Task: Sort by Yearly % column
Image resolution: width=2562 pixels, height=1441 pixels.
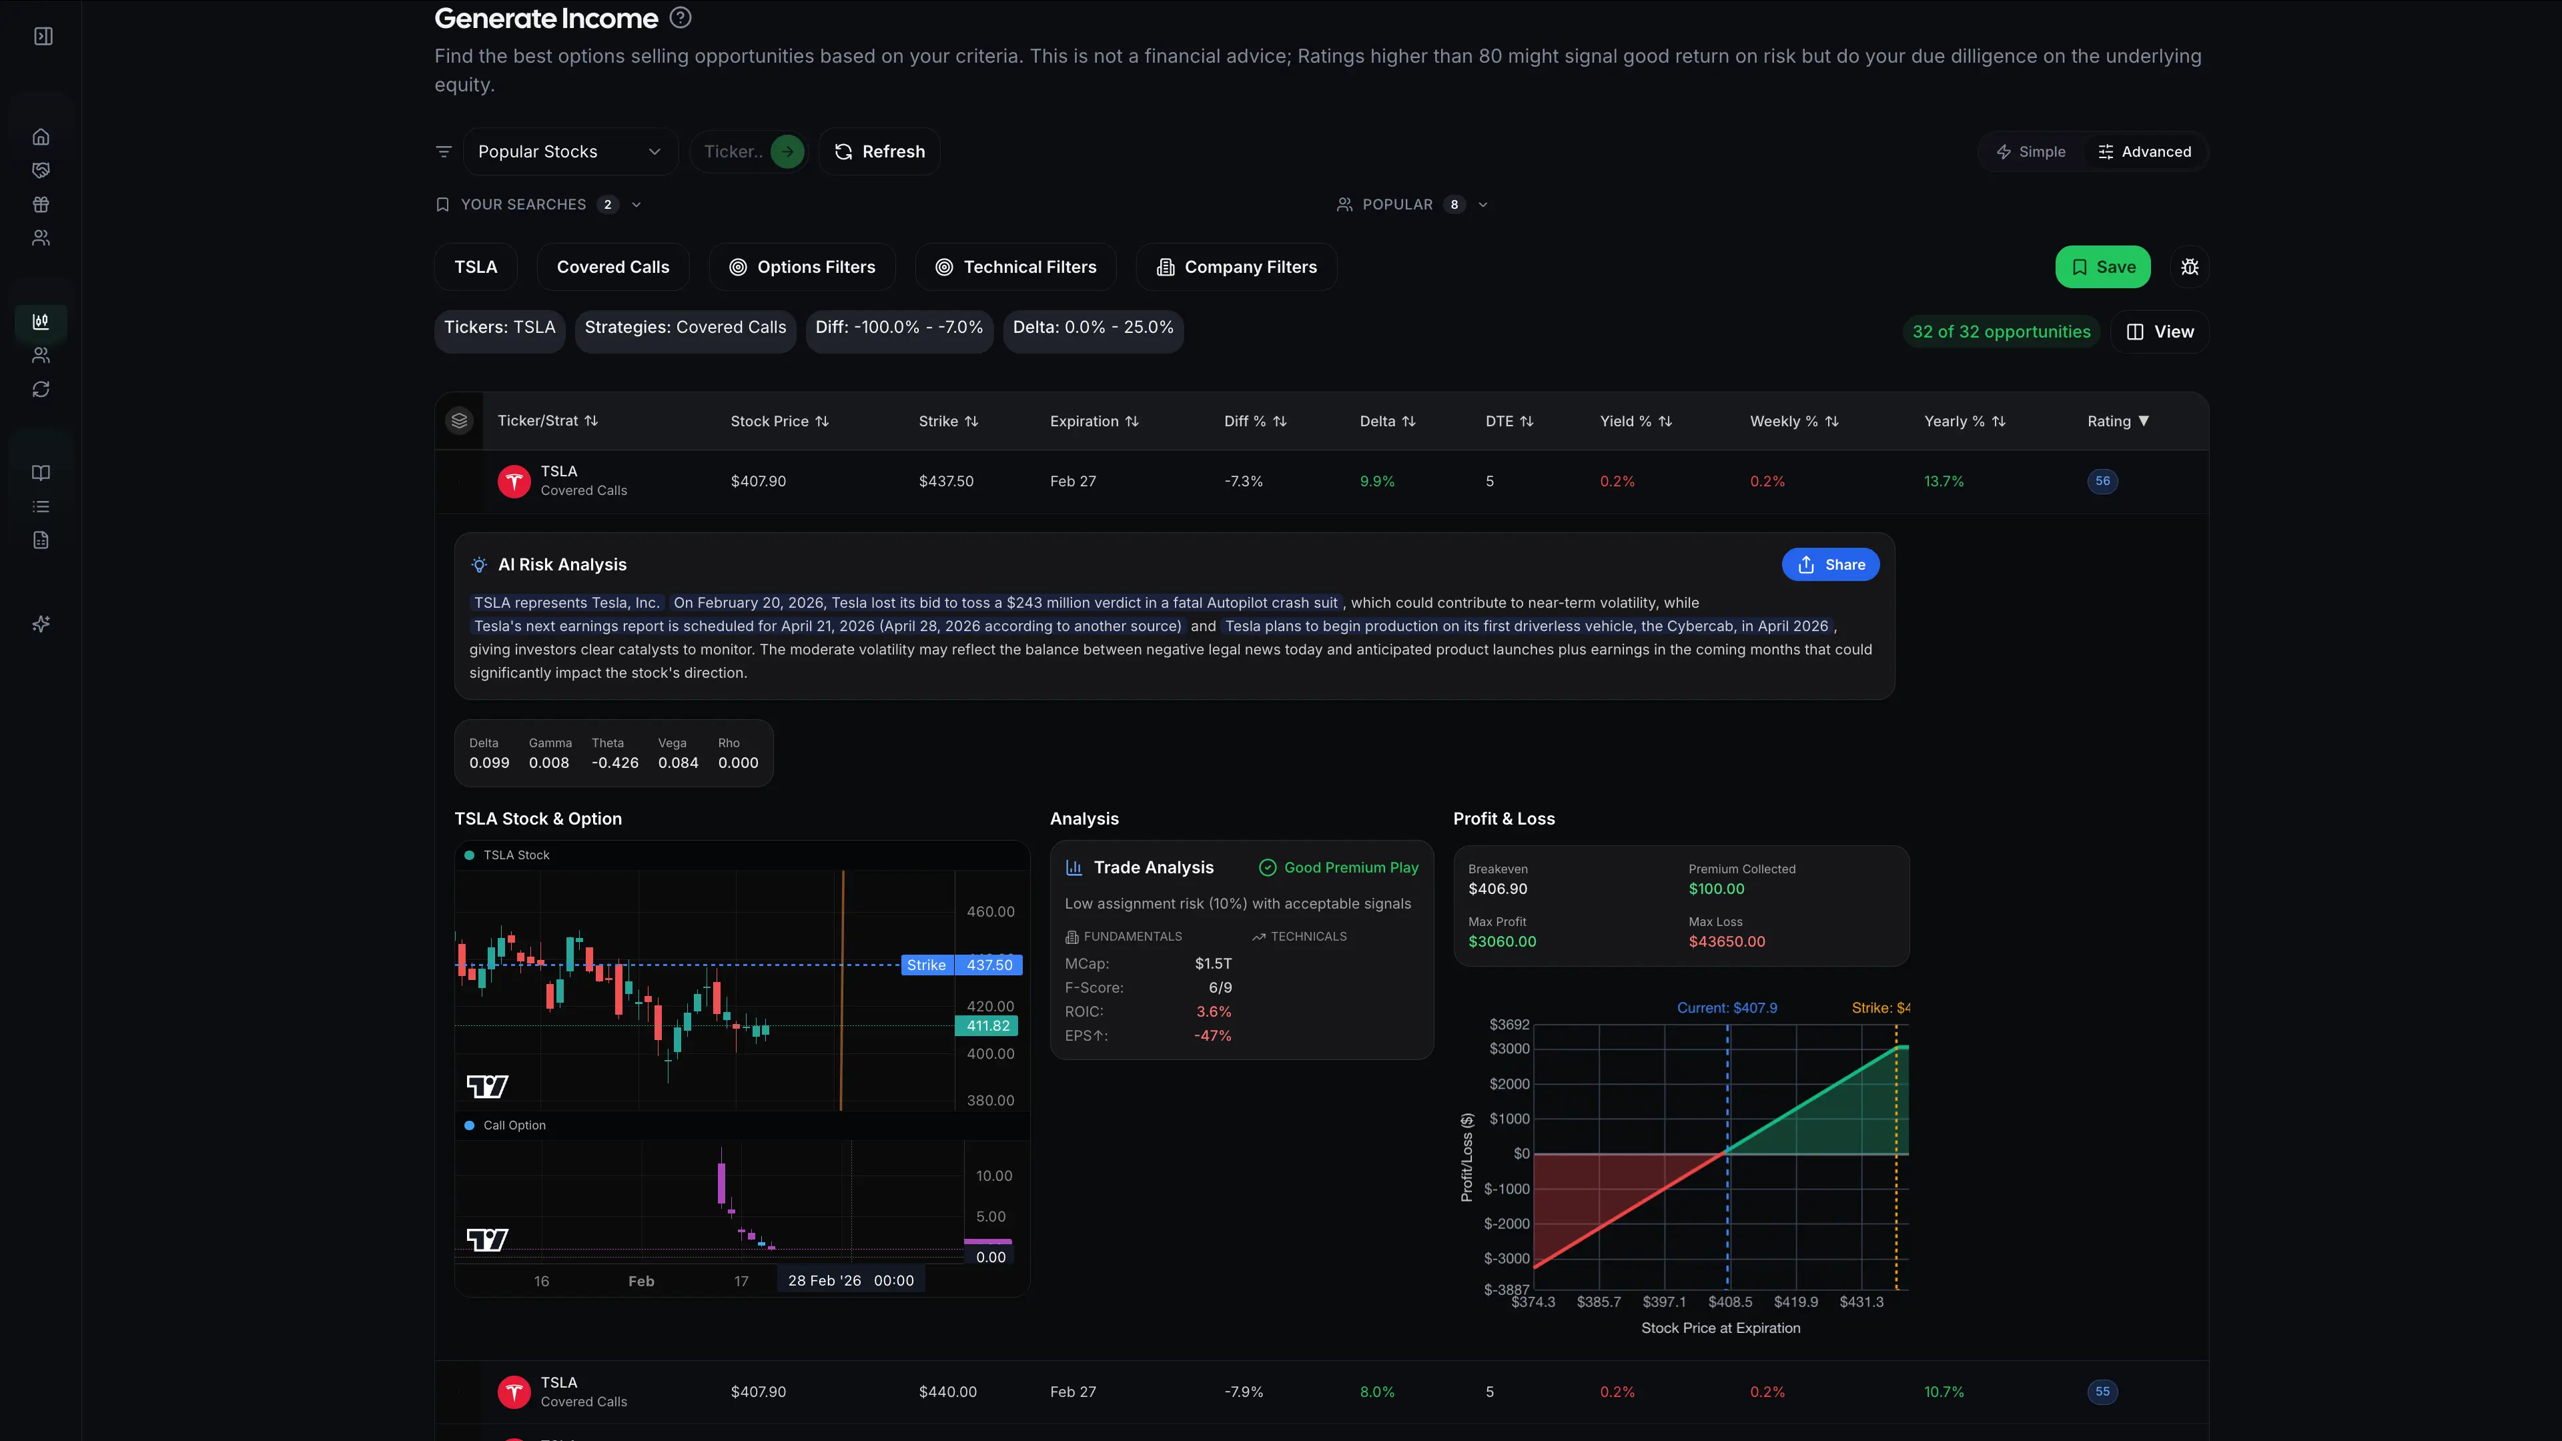Action: (1966, 422)
